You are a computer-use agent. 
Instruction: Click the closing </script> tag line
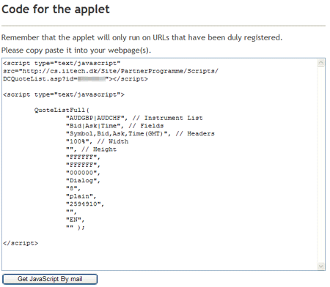tap(21, 243)
